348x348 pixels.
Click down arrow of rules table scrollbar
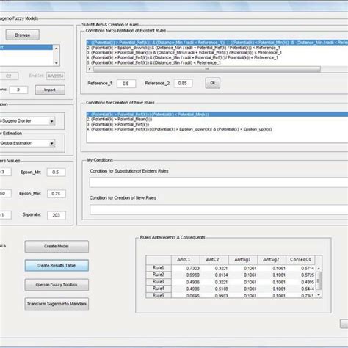tap(319, 295)
